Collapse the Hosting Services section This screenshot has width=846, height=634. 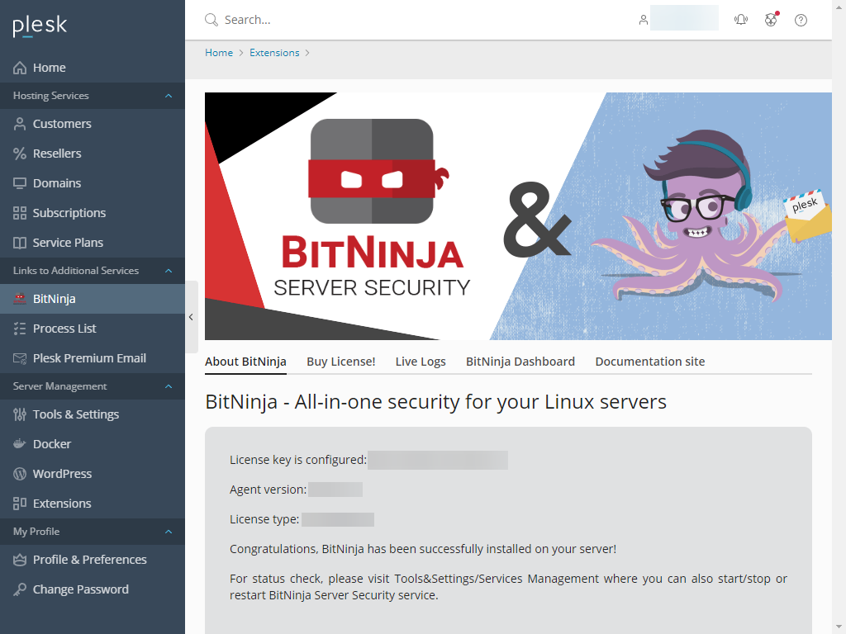click(x=169, y=95)
